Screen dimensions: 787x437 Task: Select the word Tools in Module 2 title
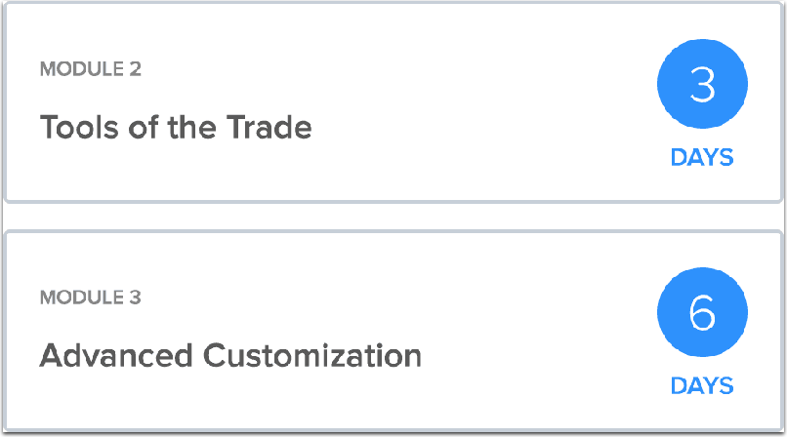coord(80,127)
